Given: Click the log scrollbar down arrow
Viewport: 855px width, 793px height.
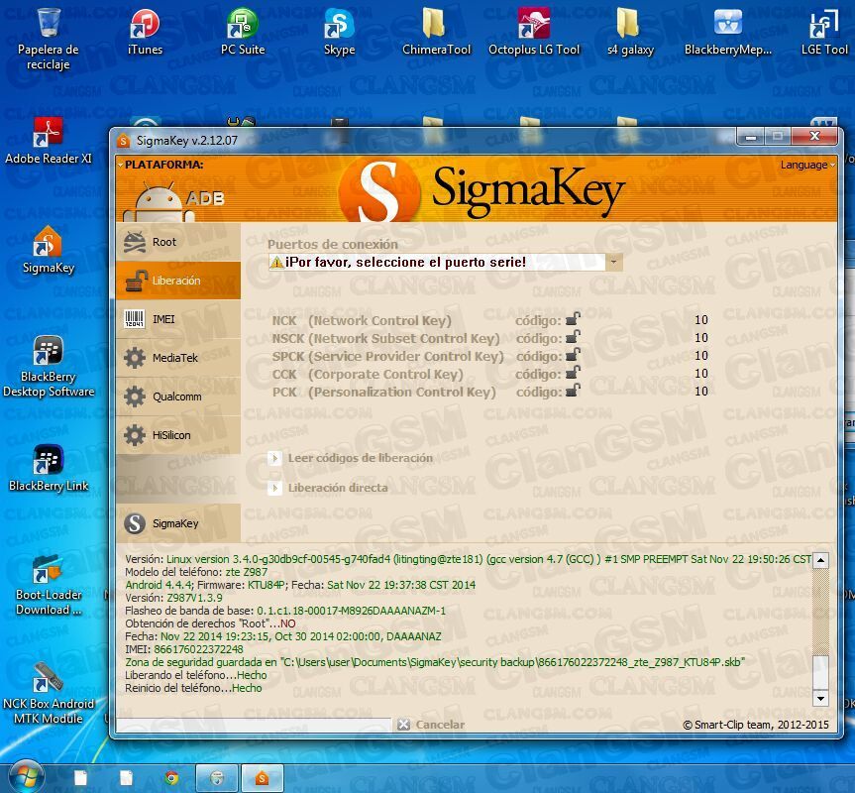Looking at the screenshot, I should (x=820, y=698).
